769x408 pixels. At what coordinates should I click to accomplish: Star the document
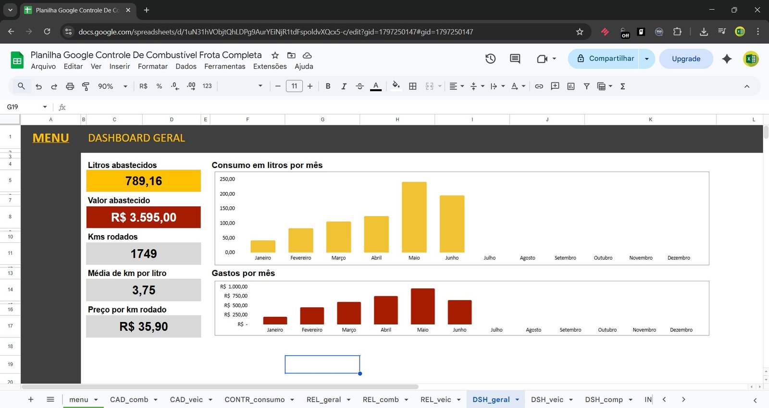(x=275, y=55)
